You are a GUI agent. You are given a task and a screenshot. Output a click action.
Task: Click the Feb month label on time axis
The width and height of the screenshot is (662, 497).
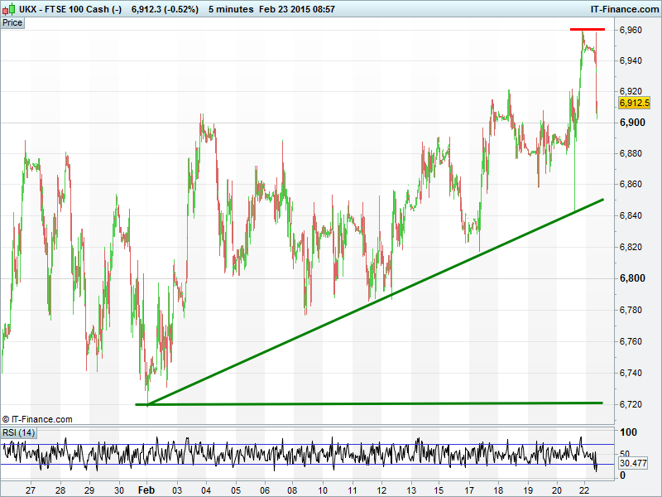(x=146, y=490)
